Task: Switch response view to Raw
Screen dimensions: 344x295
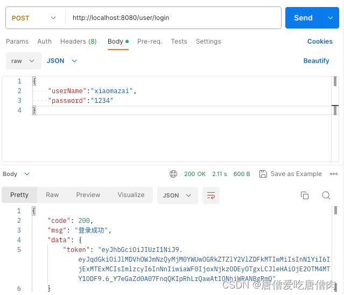Action: tap(52, 195)
